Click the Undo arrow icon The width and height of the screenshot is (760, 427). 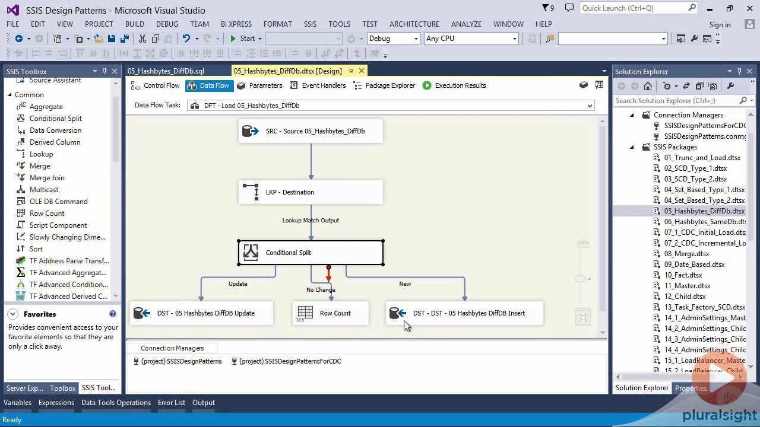186,39
